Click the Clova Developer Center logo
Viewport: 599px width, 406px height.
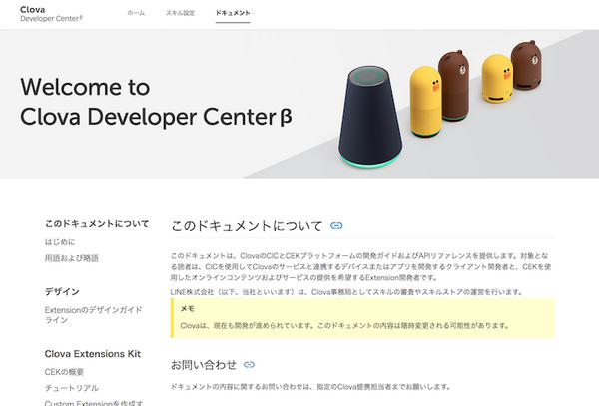coord(48,14)
